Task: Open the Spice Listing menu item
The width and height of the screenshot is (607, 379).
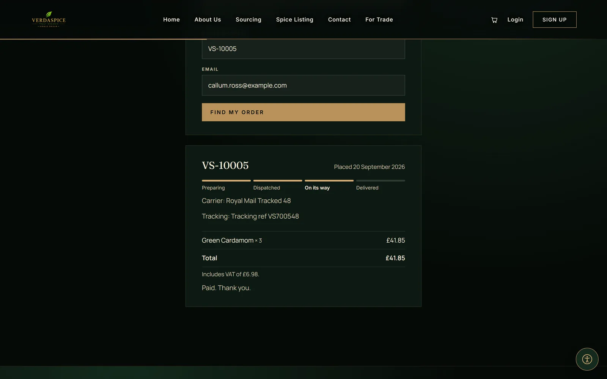Action: [x=295, y=20]
